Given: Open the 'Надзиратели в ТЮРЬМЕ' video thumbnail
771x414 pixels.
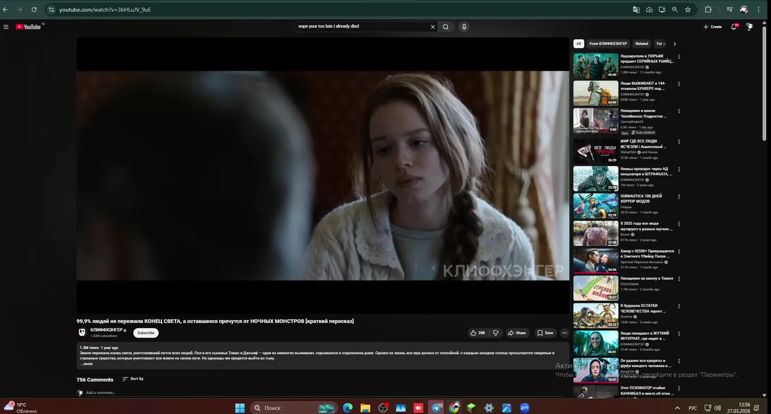Looking at the screenshot, I should (x=595, y=66).
